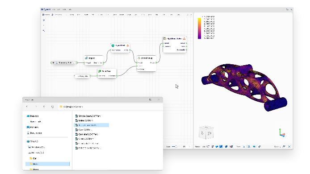Toggle the highlighted shaded render mode button
Image resolution: width=310 pixels, height=174 pixels.
pyautogui.click(x=221, y=146)
